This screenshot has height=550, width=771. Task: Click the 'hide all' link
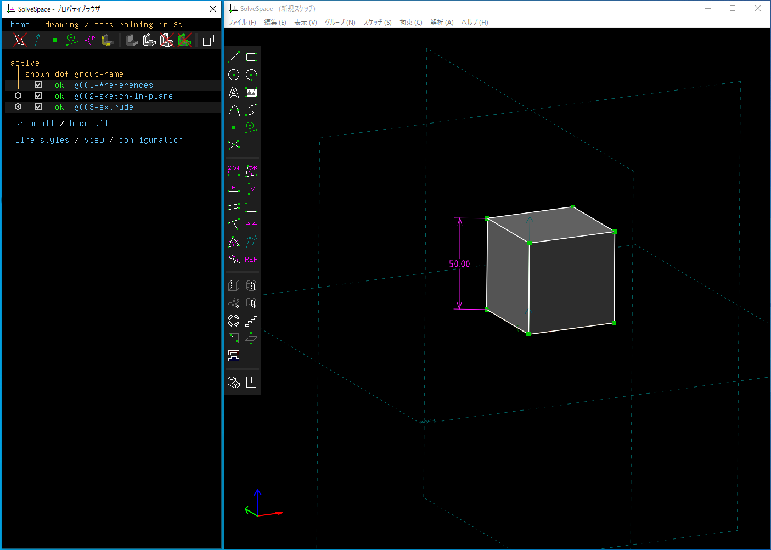(89, 124)
